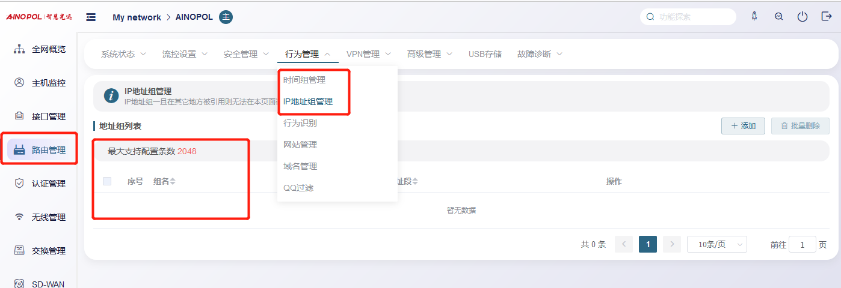Select 时间组管理 from the dropdown menu

pos(304,80)
